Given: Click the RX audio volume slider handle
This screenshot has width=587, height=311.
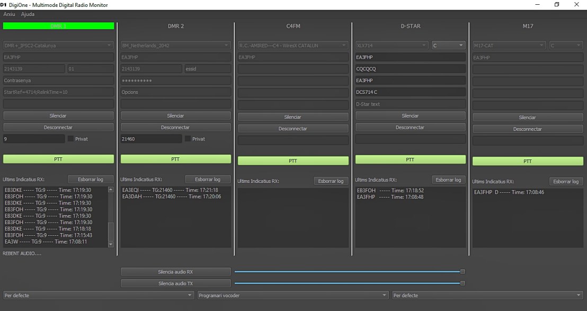Looking at the screenshot, I should (x=463, y=272).
